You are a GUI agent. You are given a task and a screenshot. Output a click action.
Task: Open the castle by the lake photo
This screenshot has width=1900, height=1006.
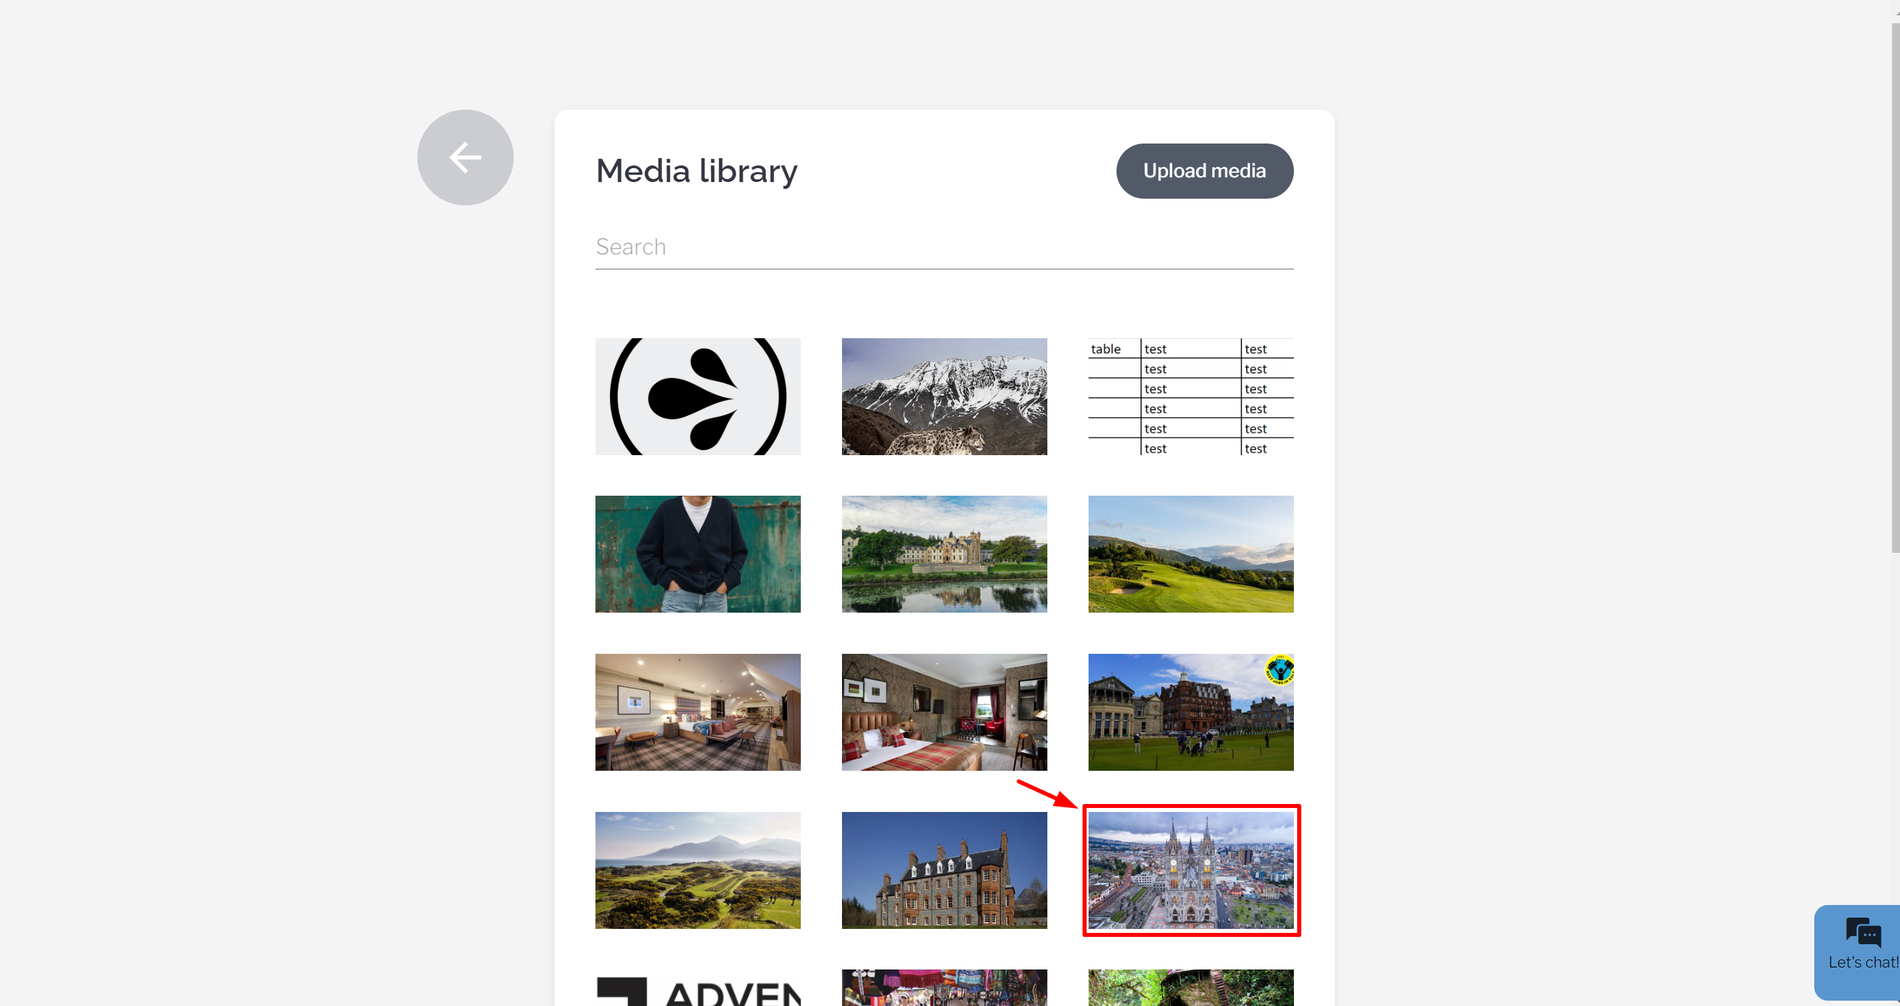944,554
